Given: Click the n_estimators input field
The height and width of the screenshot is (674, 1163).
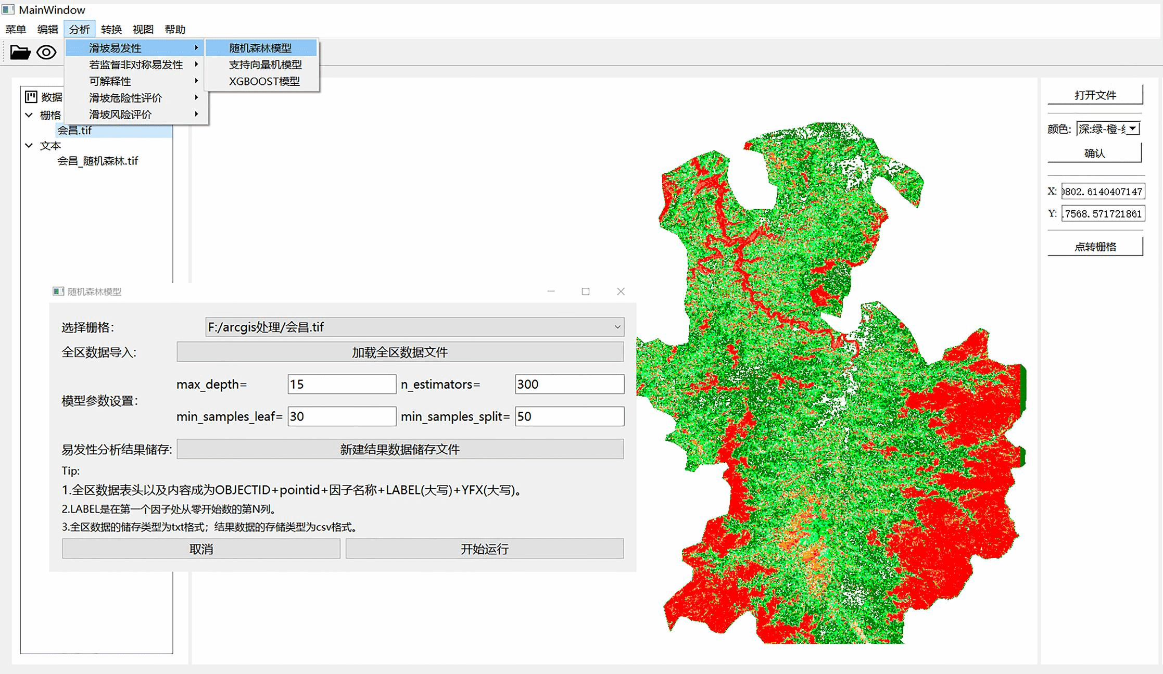Looking at the screenshot, I should point(569,385).
